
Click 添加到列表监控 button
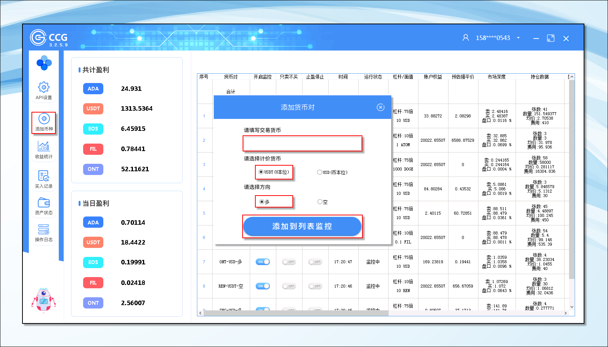(x=302, y=226)
